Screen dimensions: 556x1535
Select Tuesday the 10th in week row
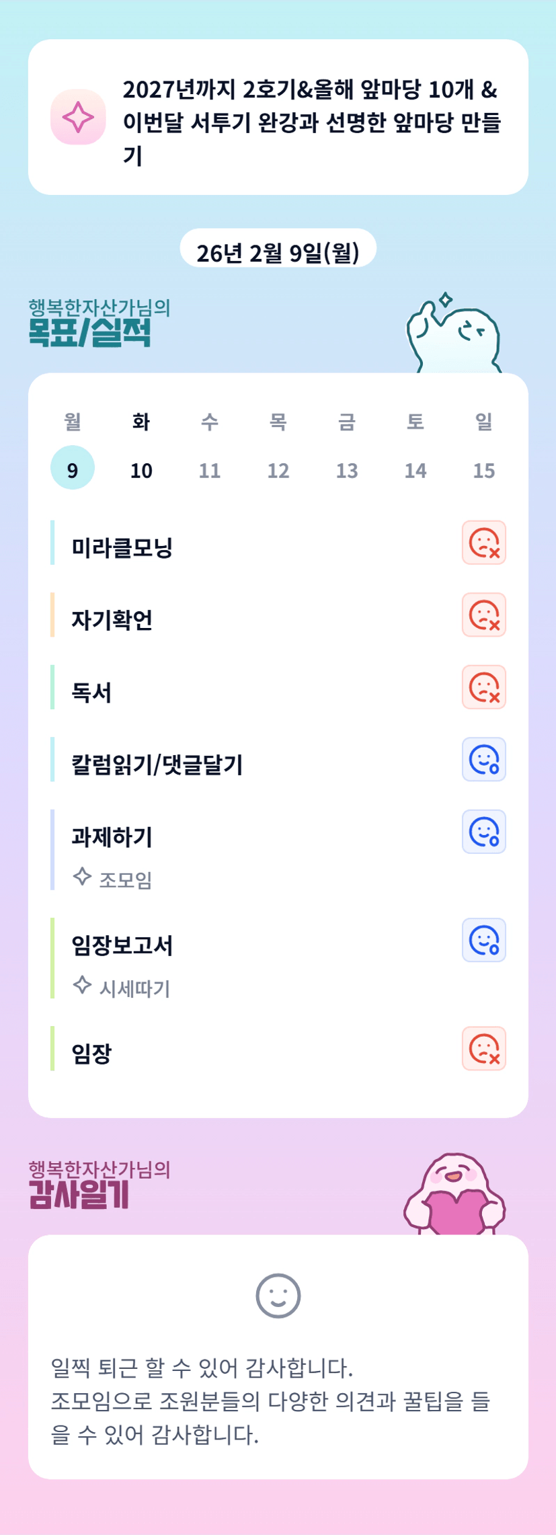pos(141,469)
